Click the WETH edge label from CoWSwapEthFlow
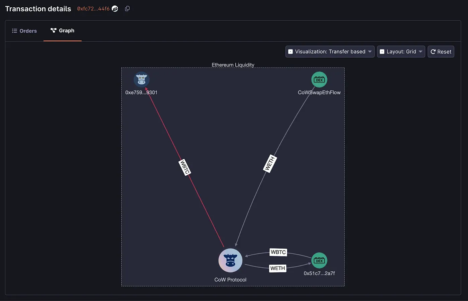 [269, 163]
